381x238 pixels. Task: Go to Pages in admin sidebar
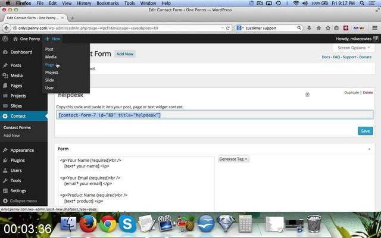[x=16, y=86]
